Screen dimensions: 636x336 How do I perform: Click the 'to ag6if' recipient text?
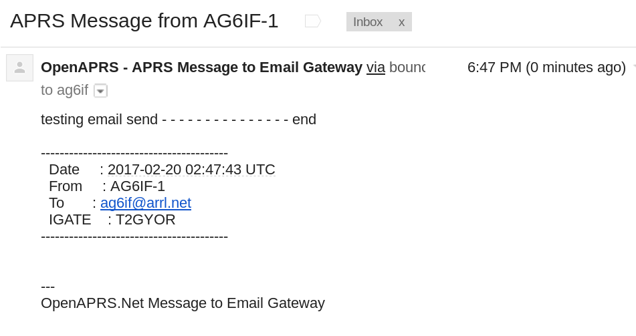click(64, 90)
